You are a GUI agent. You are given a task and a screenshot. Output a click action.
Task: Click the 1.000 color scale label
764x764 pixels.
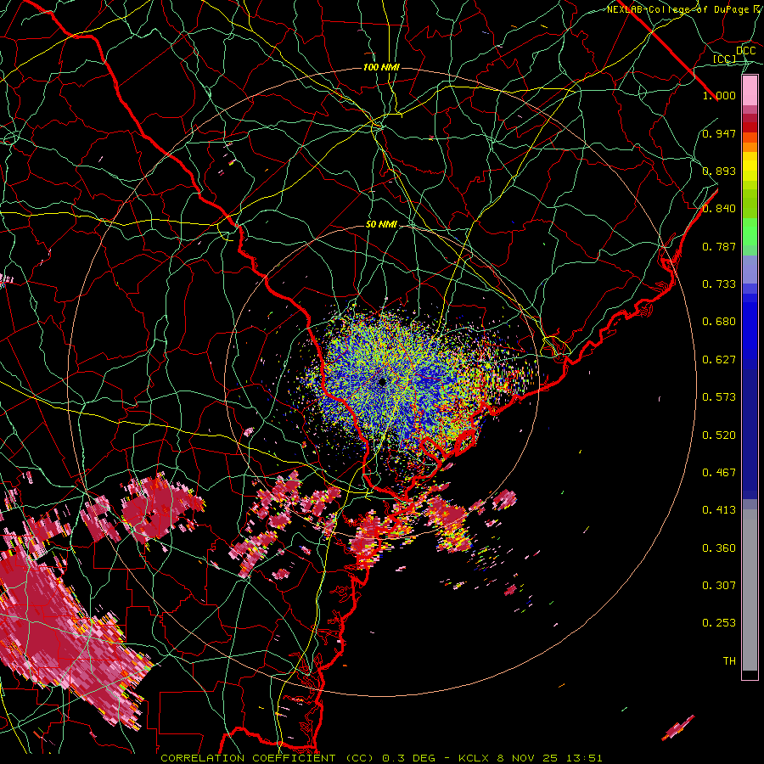[719, 95]
